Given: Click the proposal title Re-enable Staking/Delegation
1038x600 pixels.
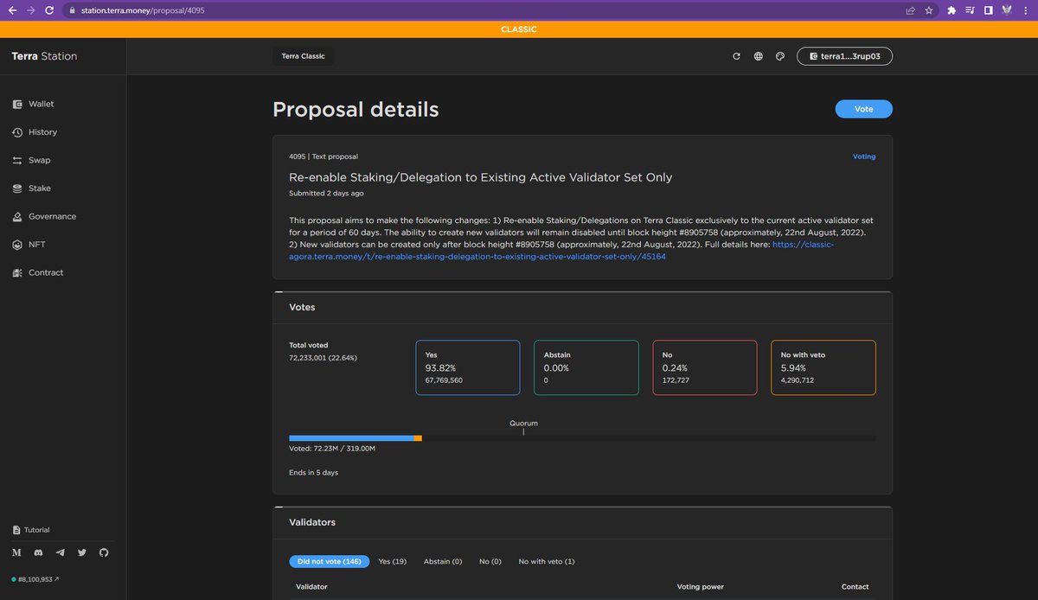Looking at the screenshot, I should pos(480,177).
